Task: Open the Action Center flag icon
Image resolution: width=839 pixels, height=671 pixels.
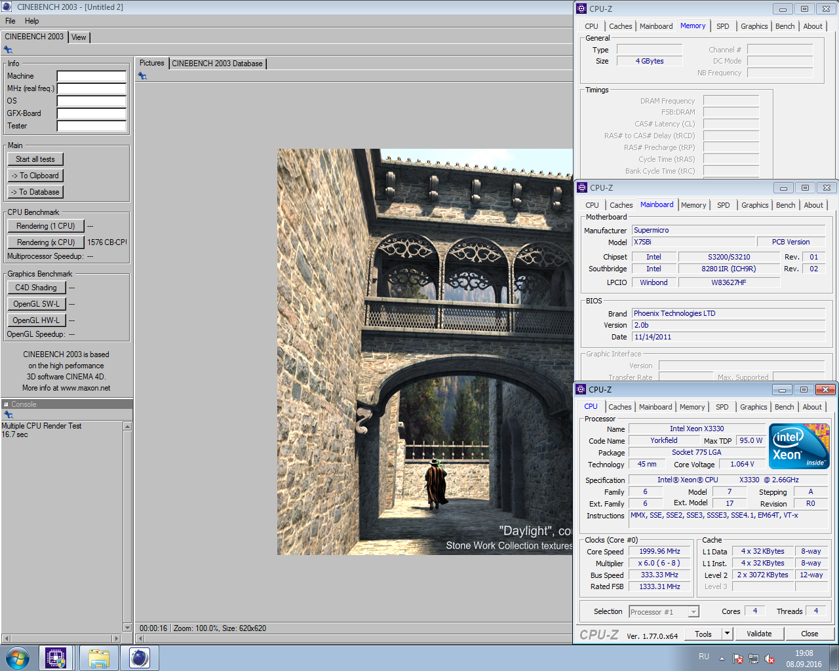Action: 737,659
